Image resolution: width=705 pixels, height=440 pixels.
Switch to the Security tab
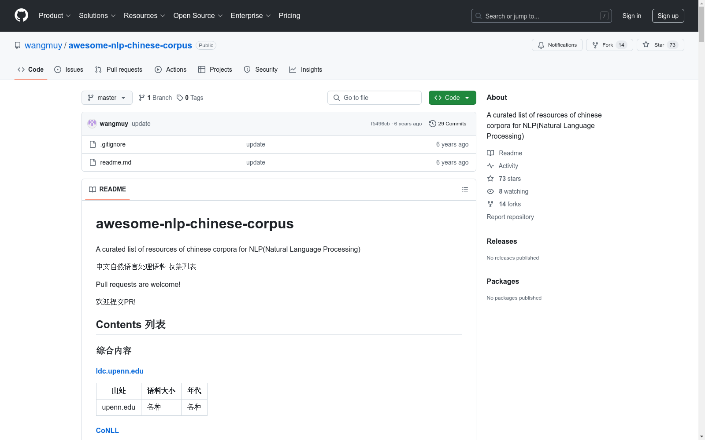click(261, 70)
